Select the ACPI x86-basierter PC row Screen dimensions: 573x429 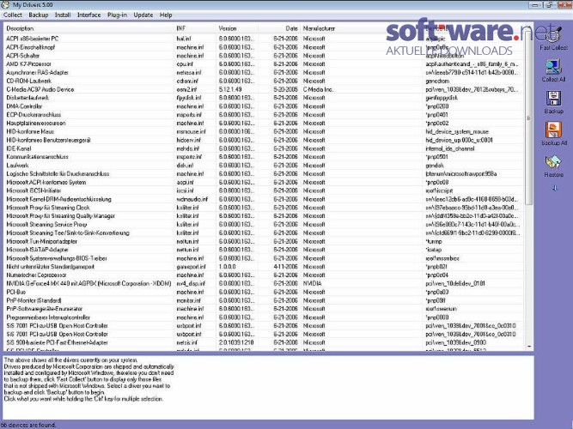263,39
